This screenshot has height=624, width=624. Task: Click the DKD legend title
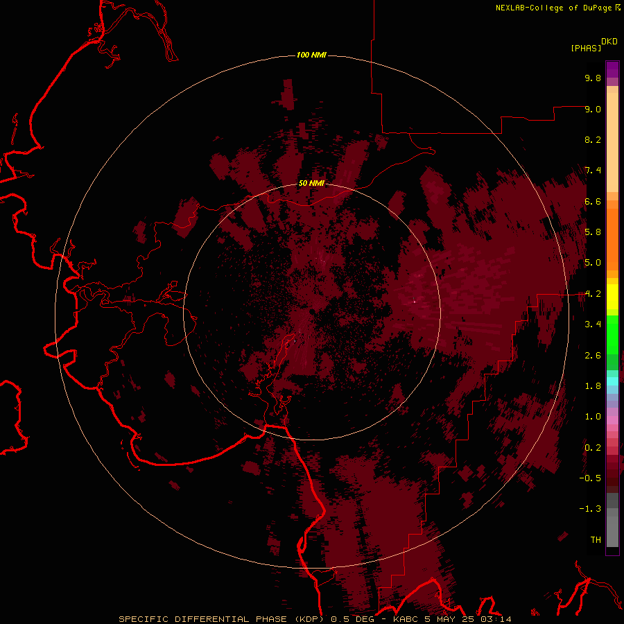click(x=609, y=42)
